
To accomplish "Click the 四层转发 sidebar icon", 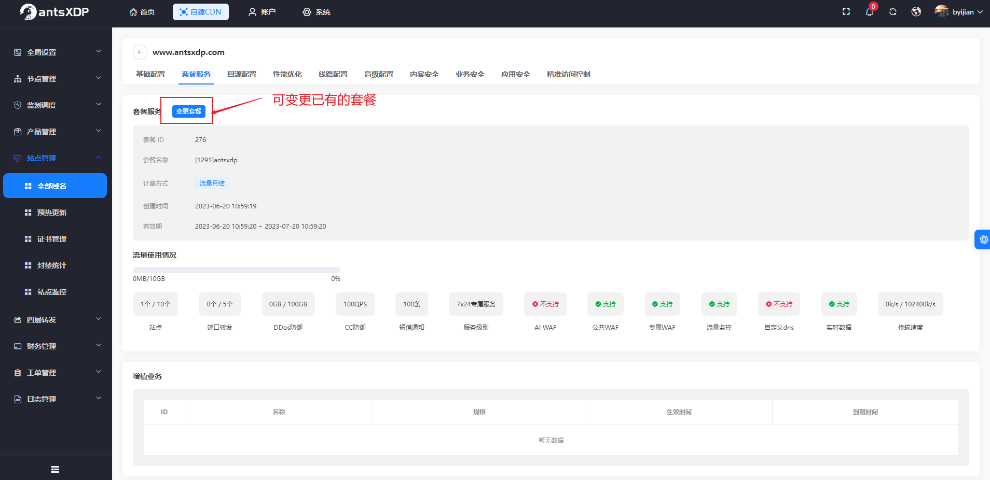I will tap(18, 320).
